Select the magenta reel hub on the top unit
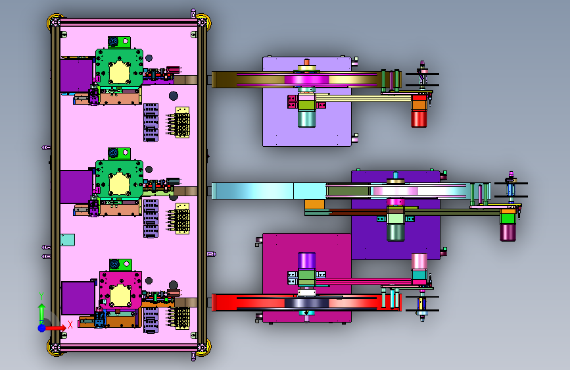The width and height of the screenshot is (570, 370). click(306, 80)
